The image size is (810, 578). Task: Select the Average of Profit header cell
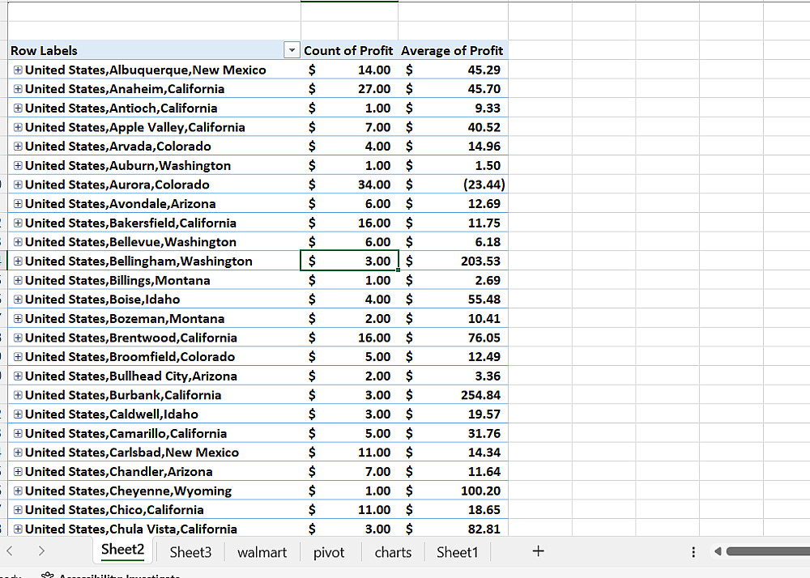(x=453, y=50)
